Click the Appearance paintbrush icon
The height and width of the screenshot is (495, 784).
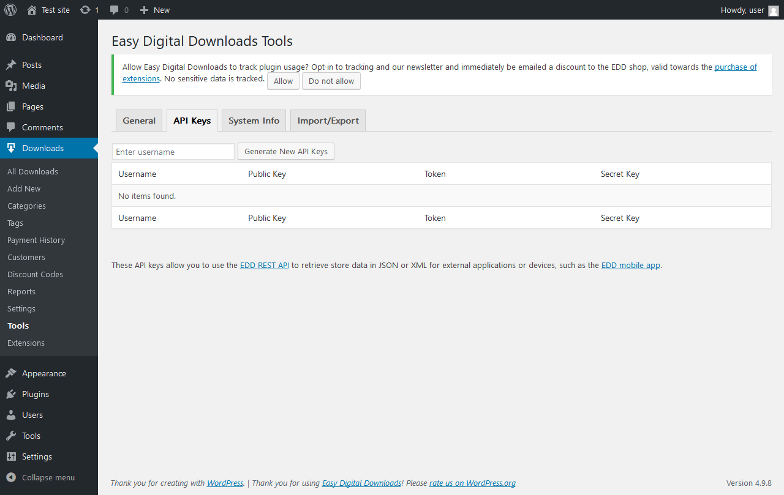[11, 373]
